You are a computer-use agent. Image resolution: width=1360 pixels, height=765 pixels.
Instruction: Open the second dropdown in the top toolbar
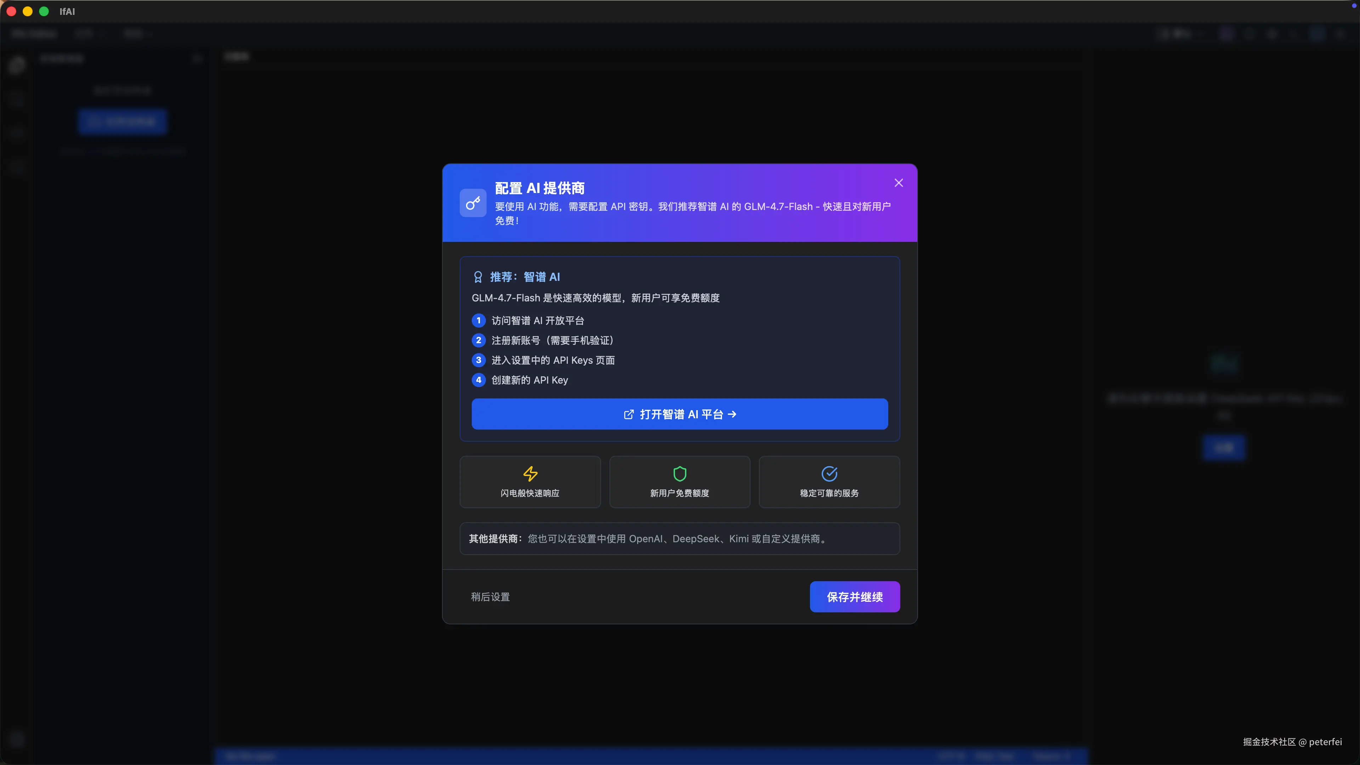pos(136,33)
